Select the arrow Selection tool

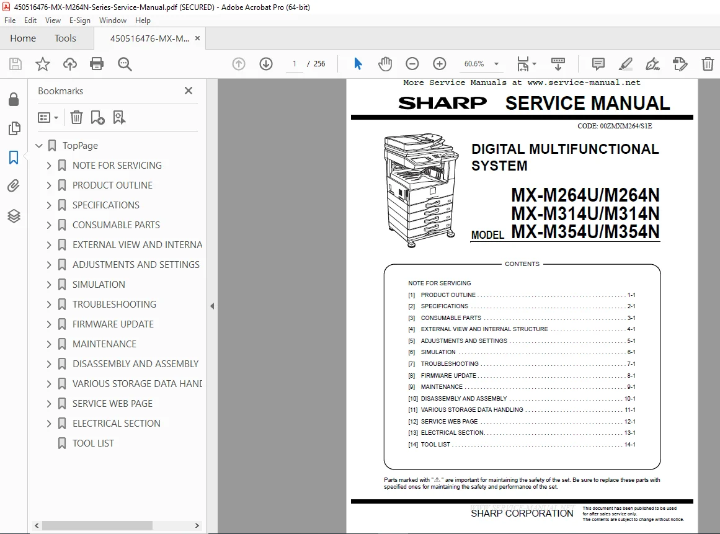(x=358, y=64)
